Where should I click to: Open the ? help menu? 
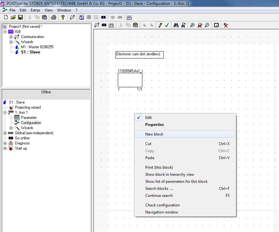click(x=77, y=10)
